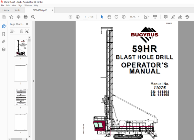Zoom in with plus icon

pyautogui.click(x=124, y=17)
